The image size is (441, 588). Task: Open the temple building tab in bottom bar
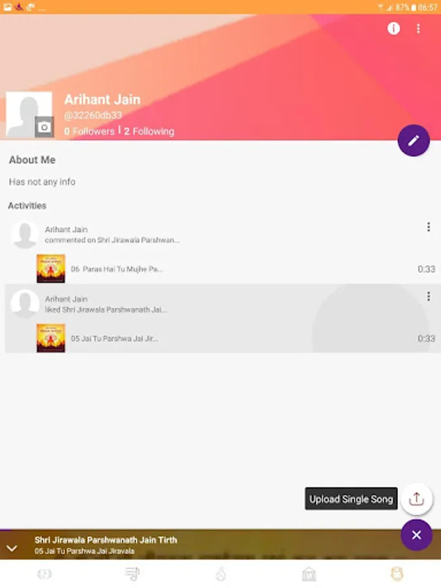point(308,574)
